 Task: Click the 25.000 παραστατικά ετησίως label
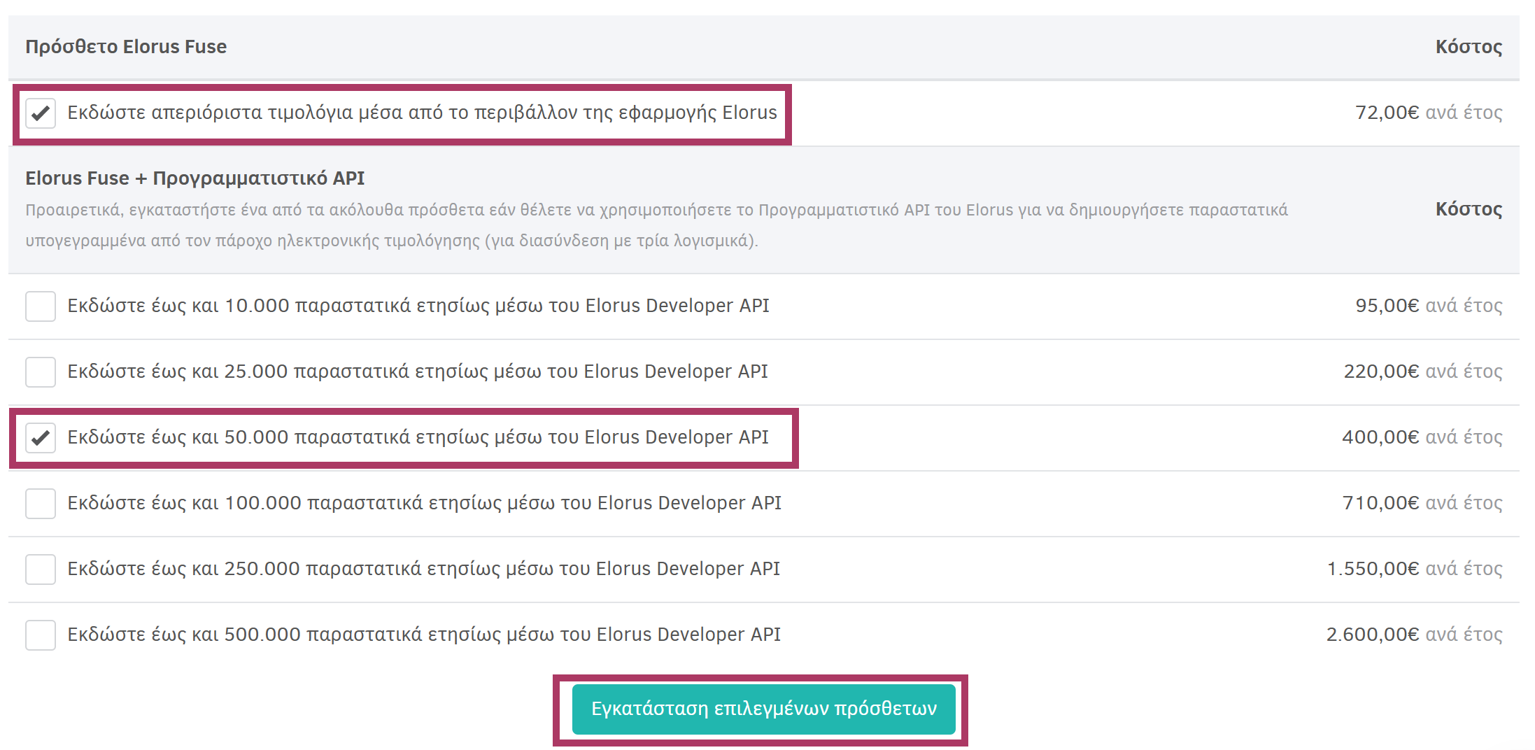(418, 372)
